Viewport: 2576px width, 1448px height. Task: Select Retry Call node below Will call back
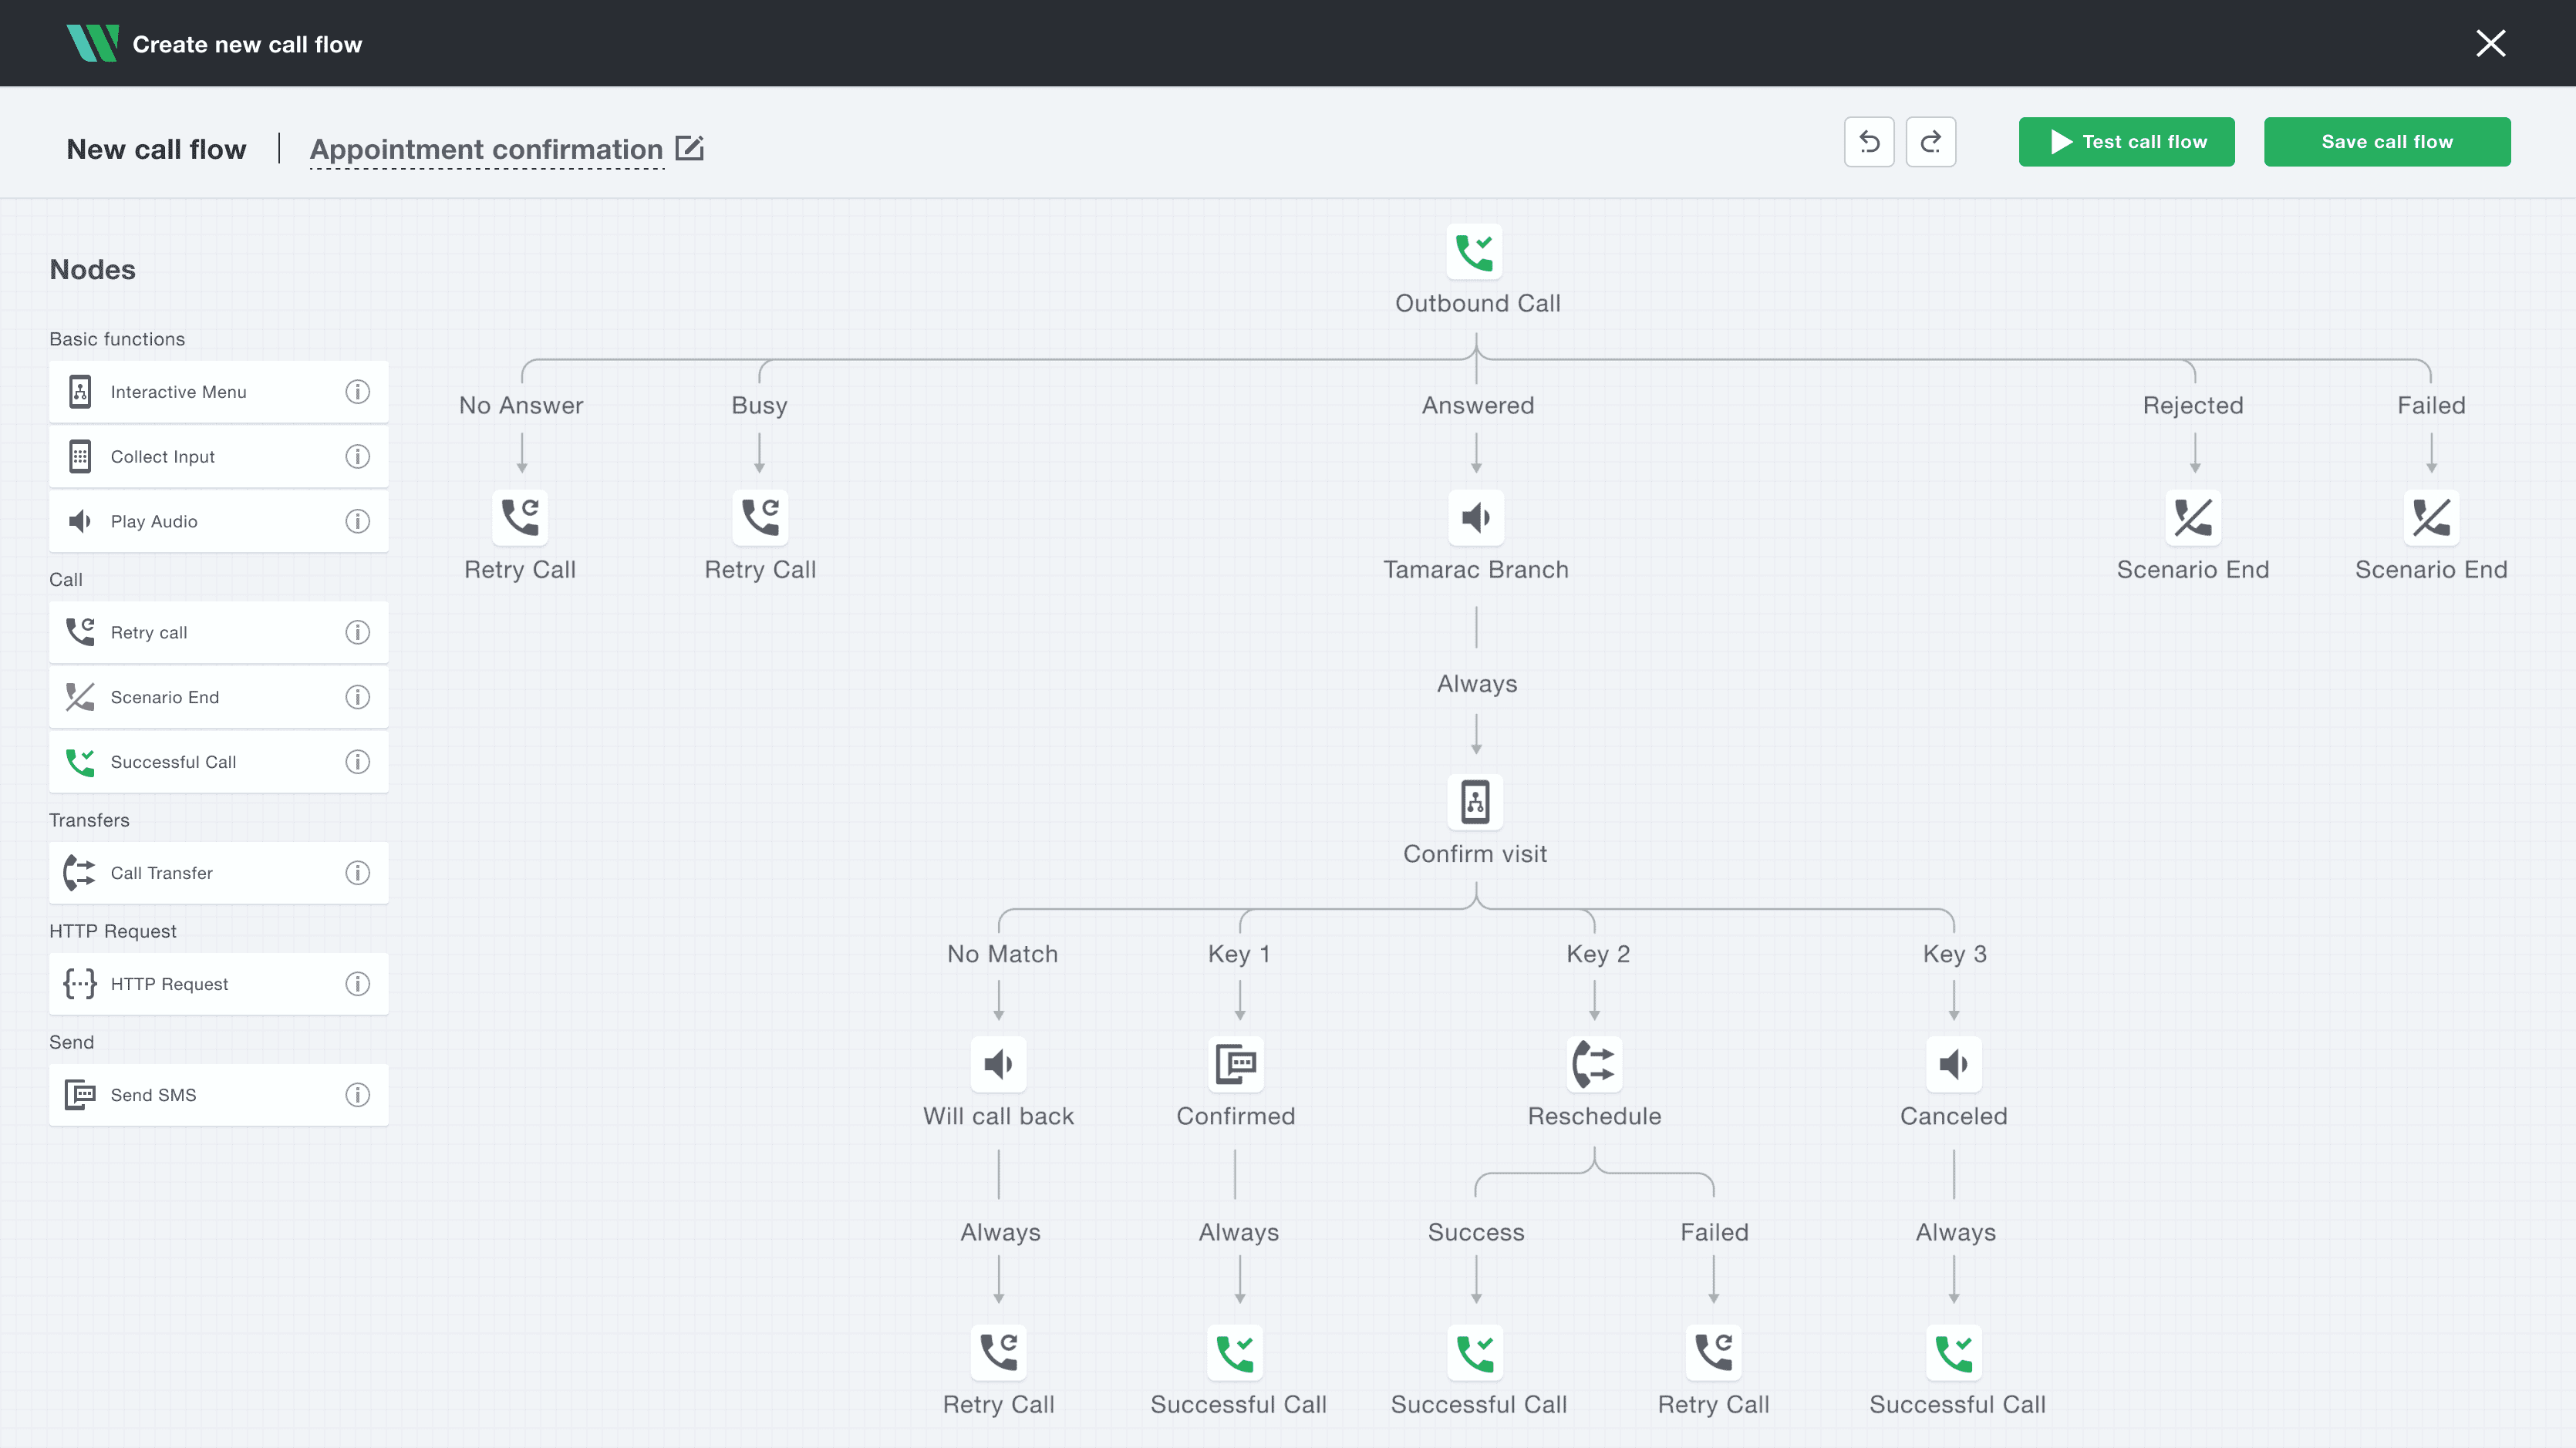tap(998, 1352)
